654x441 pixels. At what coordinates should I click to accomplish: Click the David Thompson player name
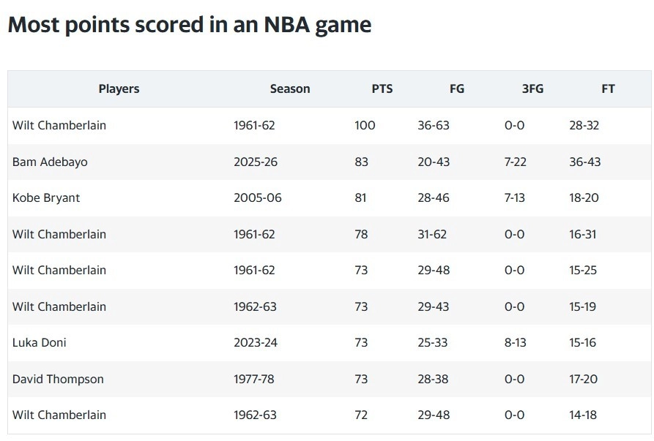[x=58, y=379]
